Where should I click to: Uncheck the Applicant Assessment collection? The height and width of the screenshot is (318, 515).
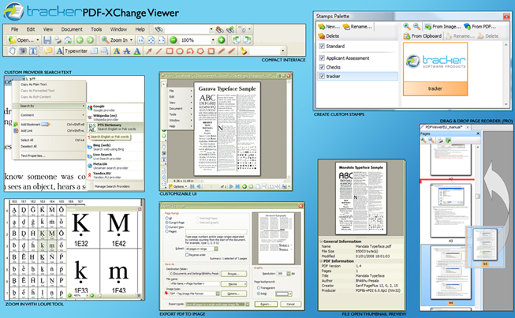point(322,58)
